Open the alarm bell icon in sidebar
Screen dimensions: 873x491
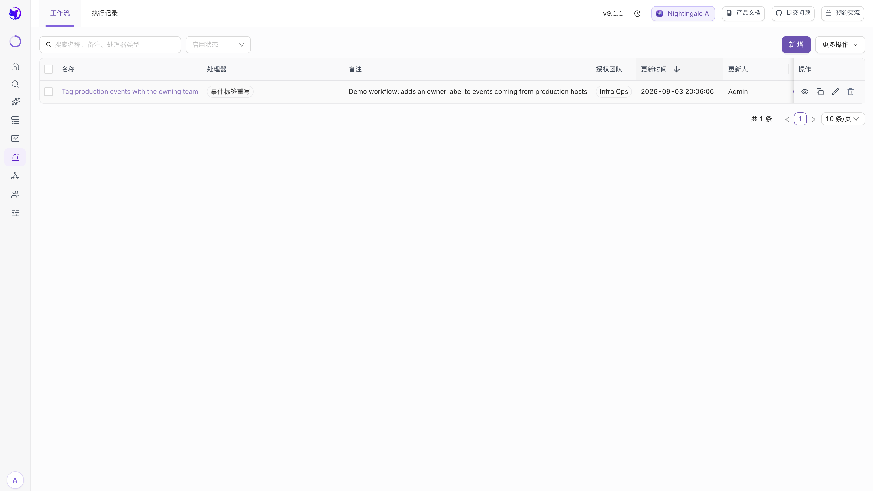[15, 157]
